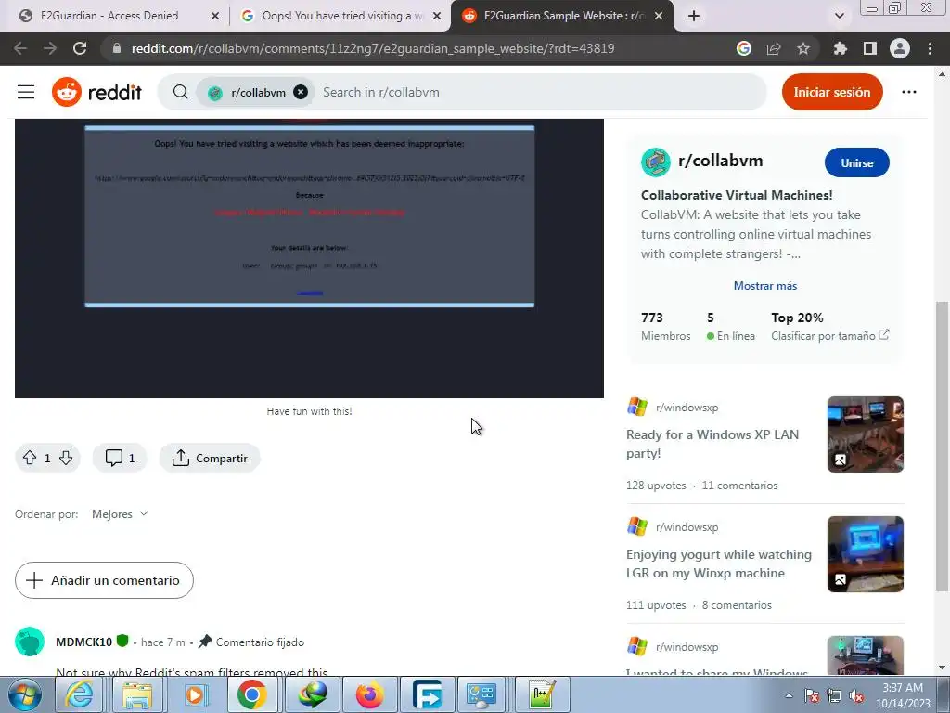Viewport: 950px width, 713px height.
Task: Click Añadir un comentario button
Action: pyautogui.click(x=104, y=580)
